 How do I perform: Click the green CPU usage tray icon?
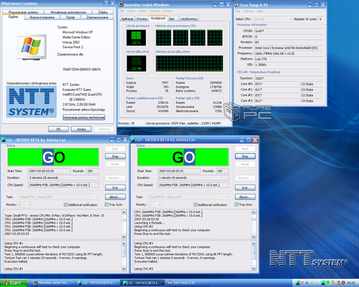coord(328,283)
